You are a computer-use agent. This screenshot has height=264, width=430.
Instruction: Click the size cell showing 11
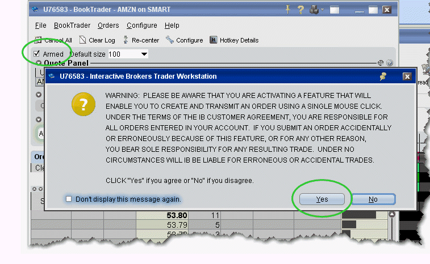coord(204,215)
